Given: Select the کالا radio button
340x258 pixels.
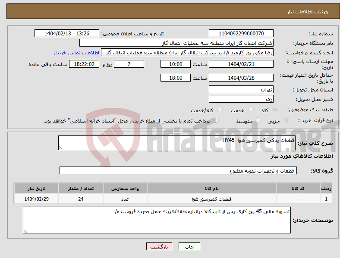Looking at the screenshot, I should (x=275, y=110).
